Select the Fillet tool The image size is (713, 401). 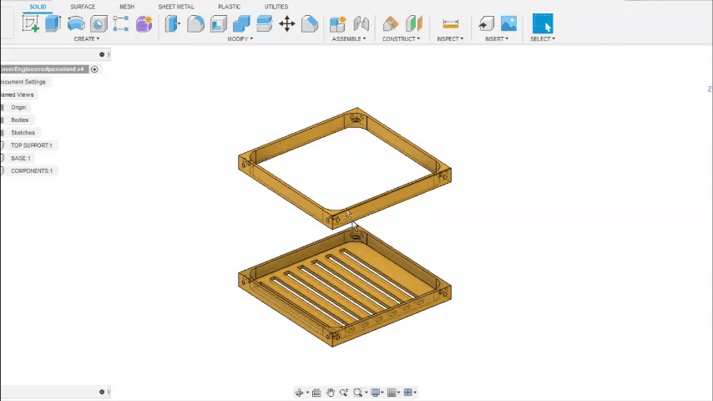click(x=195, y=23)
